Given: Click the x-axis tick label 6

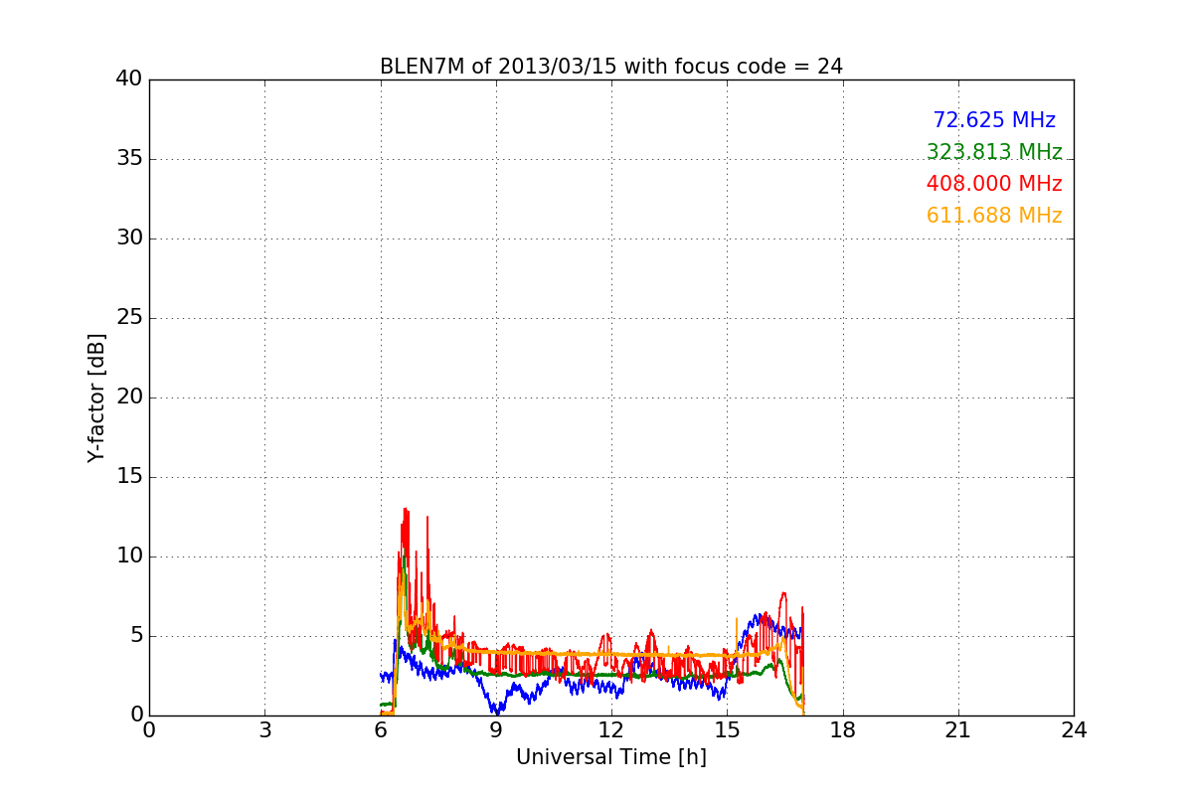Looking at the screenshot, I should point(381,730).
